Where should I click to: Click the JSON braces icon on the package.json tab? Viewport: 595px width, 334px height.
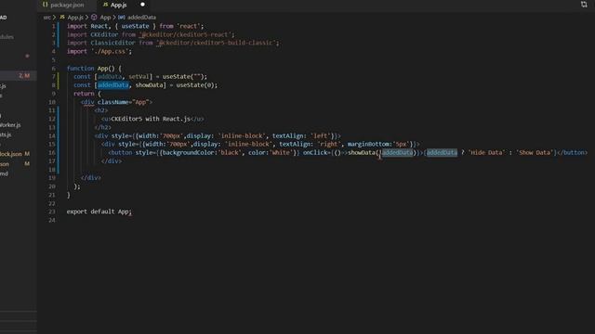coord(46,5)
